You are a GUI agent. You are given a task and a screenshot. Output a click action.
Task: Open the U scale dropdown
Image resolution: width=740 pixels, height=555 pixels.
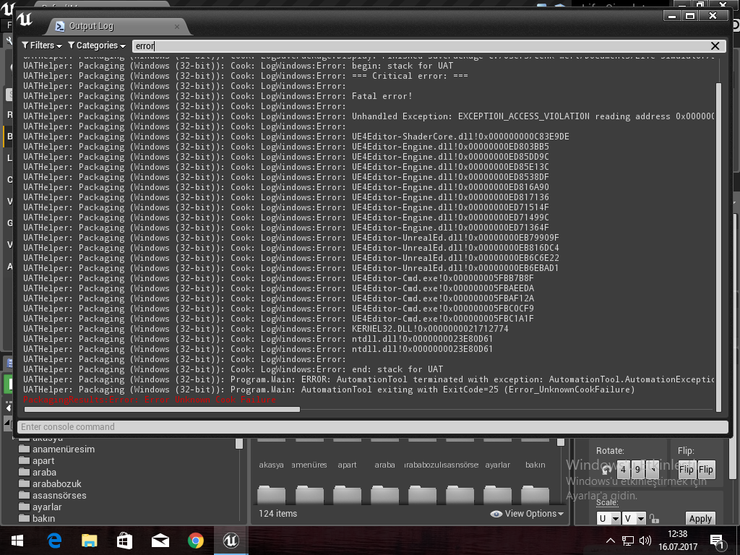coord(608,519)
